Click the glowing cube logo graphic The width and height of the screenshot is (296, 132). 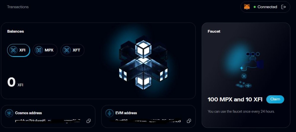143,62
